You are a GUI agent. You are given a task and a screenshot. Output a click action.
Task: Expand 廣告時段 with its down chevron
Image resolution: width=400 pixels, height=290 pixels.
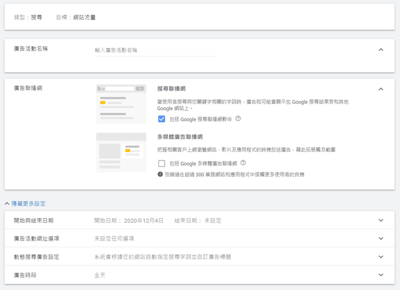[x=381, y=275]
